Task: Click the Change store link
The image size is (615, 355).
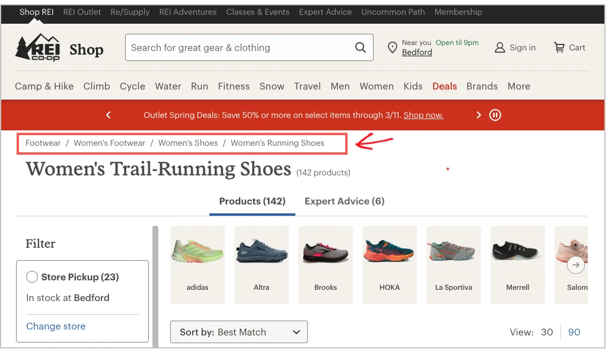Action: click(56, 326)
